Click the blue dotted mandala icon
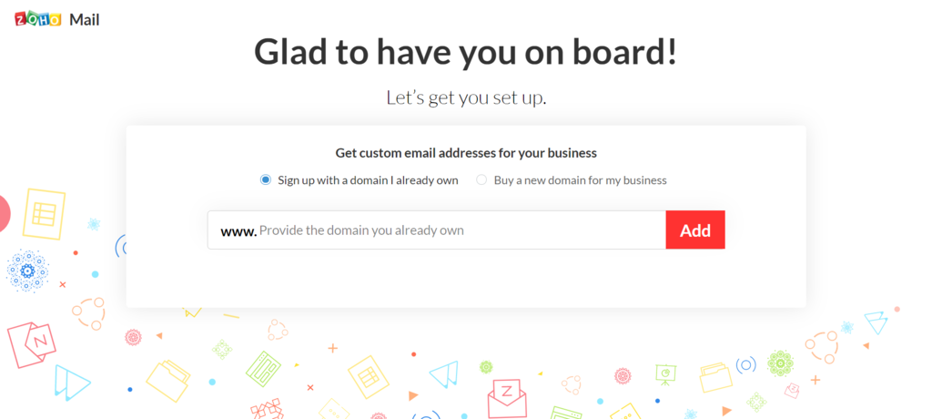The image size is (932, 419). point(27,270)
